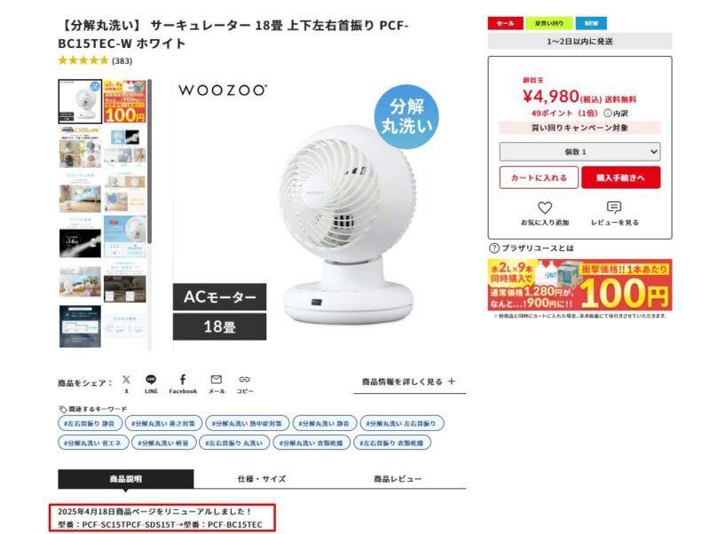Switch to 仕様・サイズ tab
This screenshot has width=710, height=534.
[x=262, y=479]
